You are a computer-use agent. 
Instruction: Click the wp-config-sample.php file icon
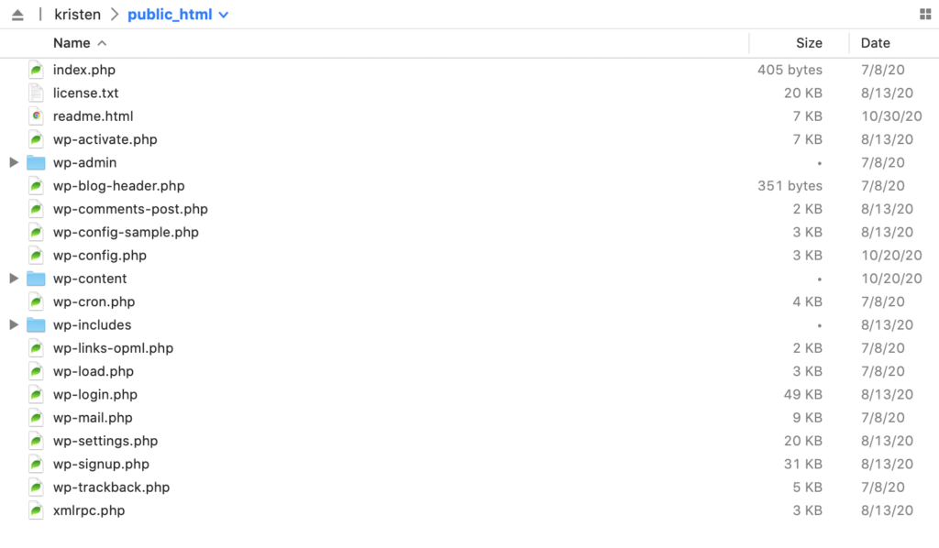[36, 232]
